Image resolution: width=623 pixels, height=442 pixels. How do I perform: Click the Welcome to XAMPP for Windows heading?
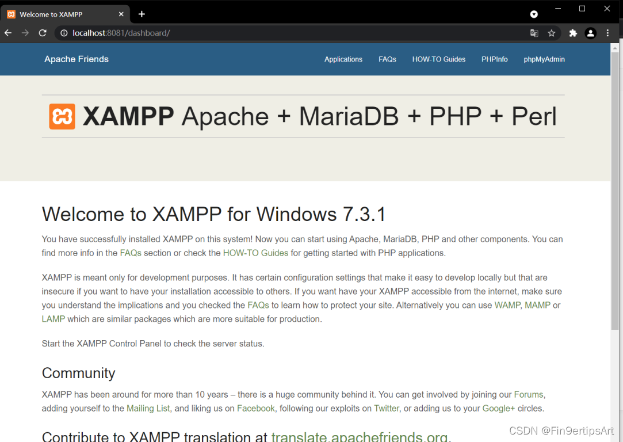[x=214, y=215]
